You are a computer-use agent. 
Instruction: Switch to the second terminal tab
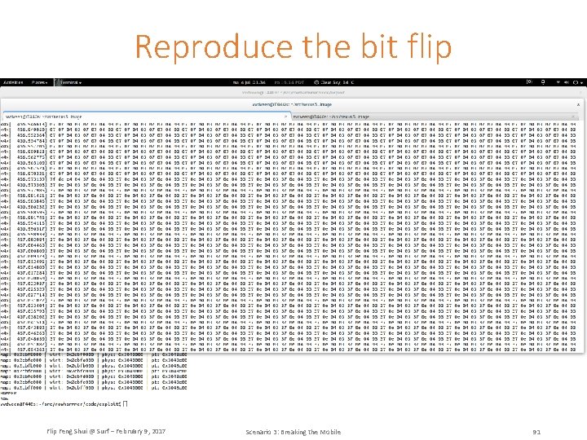435,117
